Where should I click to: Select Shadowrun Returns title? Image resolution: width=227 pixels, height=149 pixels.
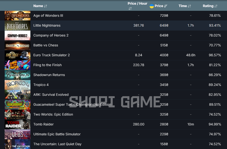[x=49, y=75]
